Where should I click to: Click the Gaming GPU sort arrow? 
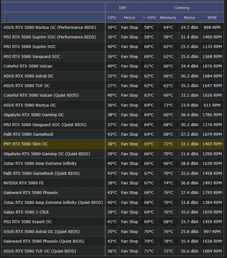144,17
